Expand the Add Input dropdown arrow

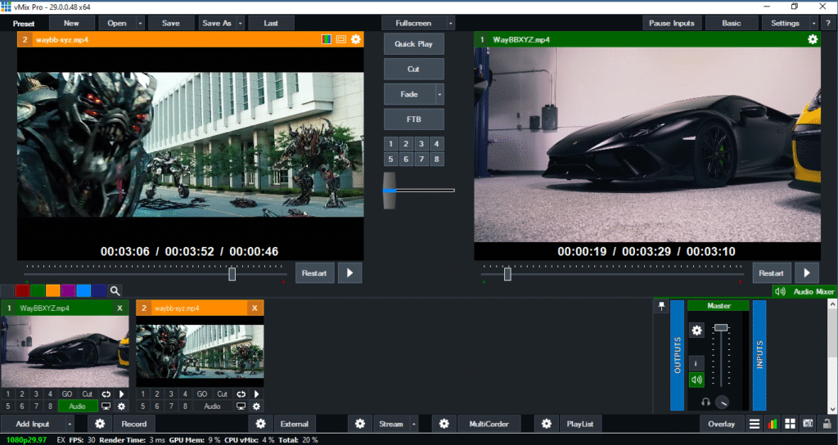(x=70, y=424)
